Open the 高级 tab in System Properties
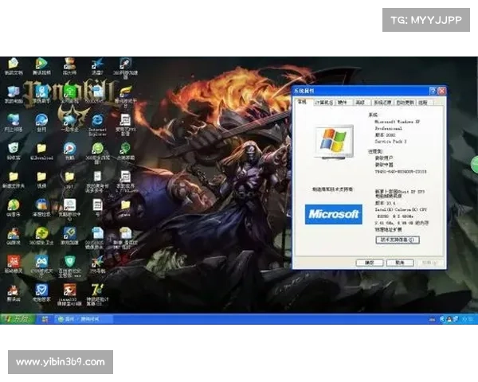 pyautogui.click(x=361, y=103)
